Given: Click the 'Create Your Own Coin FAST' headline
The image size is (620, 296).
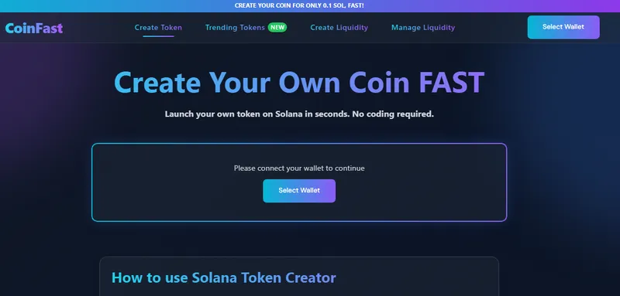Looking at the screenshot, I should [299, 83].
